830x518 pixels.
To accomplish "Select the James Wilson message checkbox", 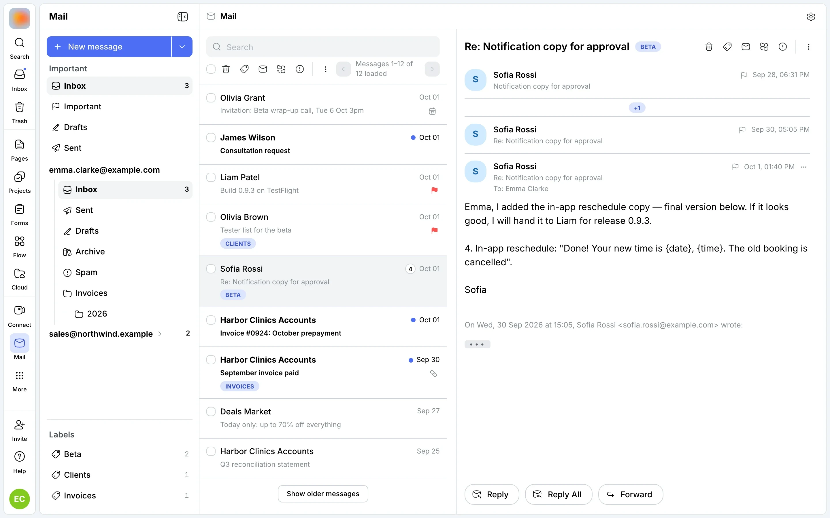I will point(211,138).
